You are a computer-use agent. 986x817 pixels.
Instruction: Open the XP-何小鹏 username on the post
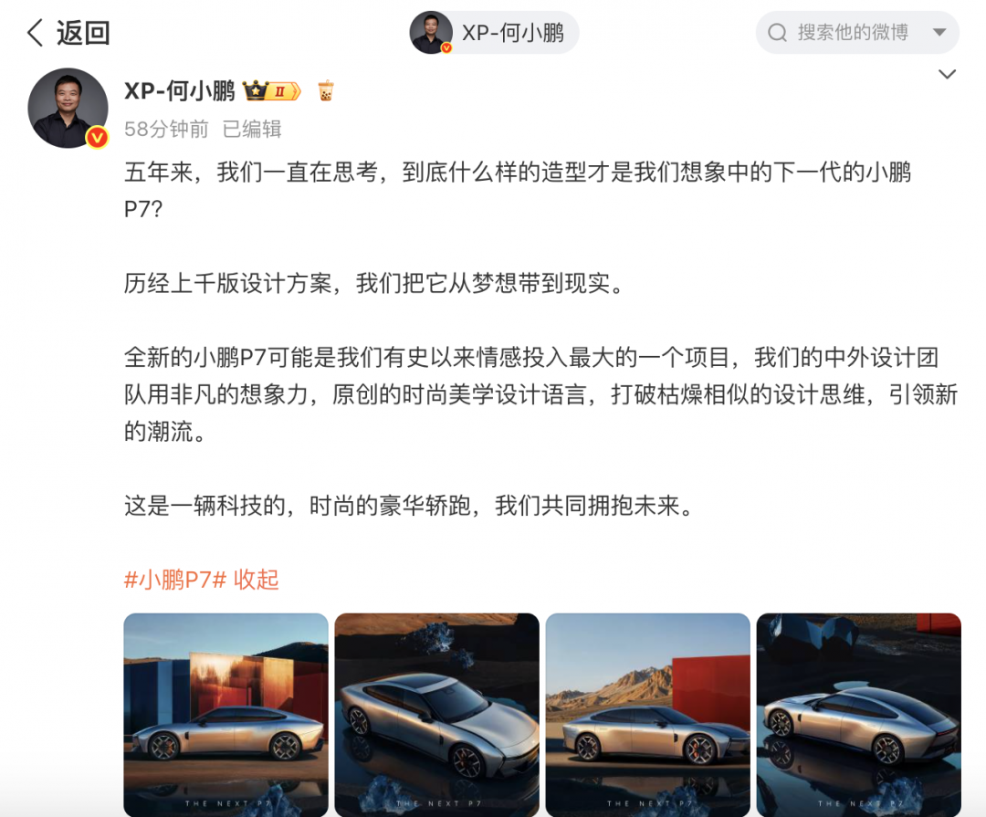pos(180,92)
